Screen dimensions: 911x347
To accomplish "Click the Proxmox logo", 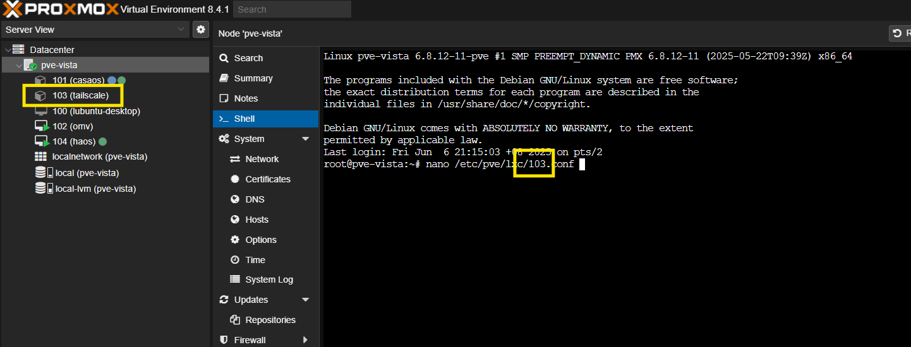I will click(59, 9).
